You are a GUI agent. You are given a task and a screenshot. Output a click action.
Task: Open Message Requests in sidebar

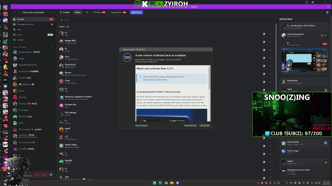pos(33,24)
